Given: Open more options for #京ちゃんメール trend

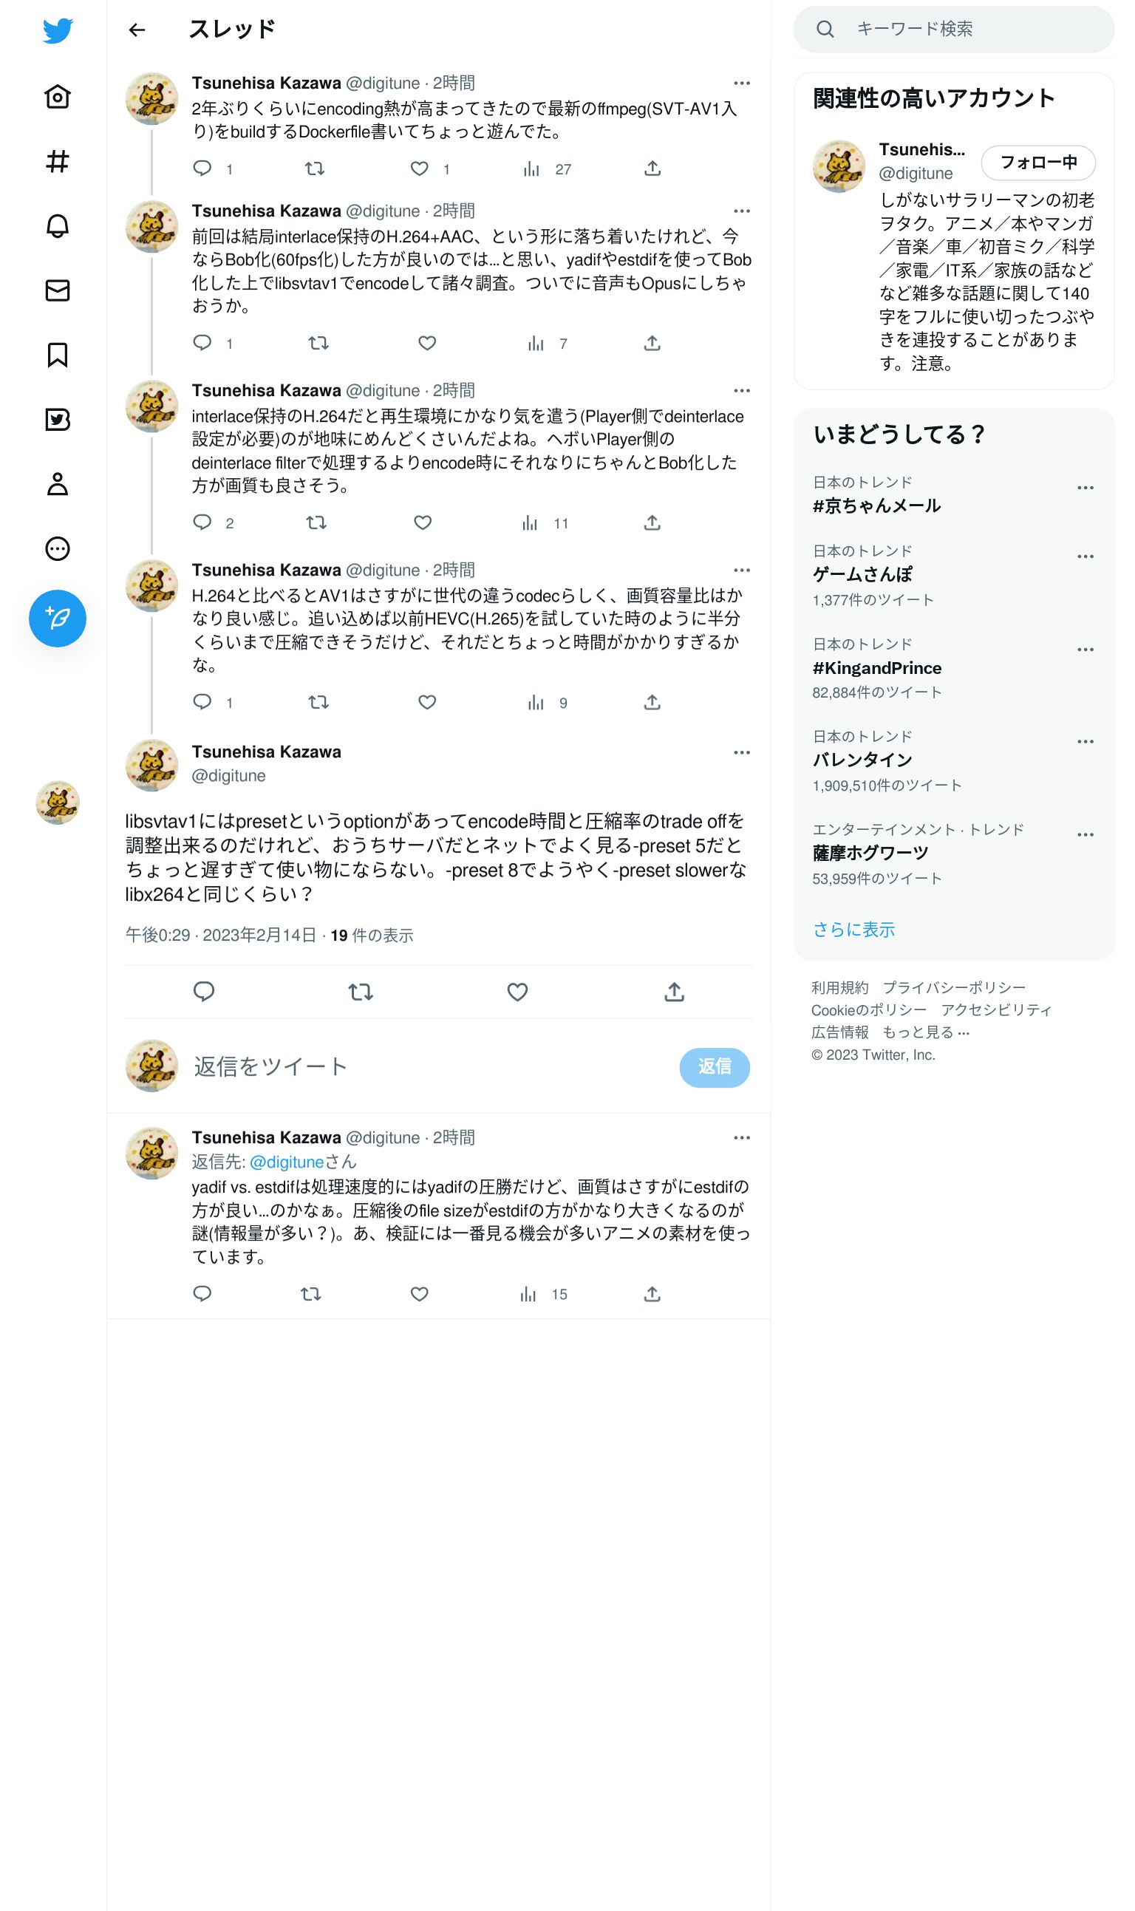Looking at the screenshot, I should pyautogui.click(x=1085, y=488).
